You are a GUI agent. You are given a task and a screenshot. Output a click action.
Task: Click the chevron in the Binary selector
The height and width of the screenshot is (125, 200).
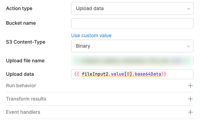point(188,46)
